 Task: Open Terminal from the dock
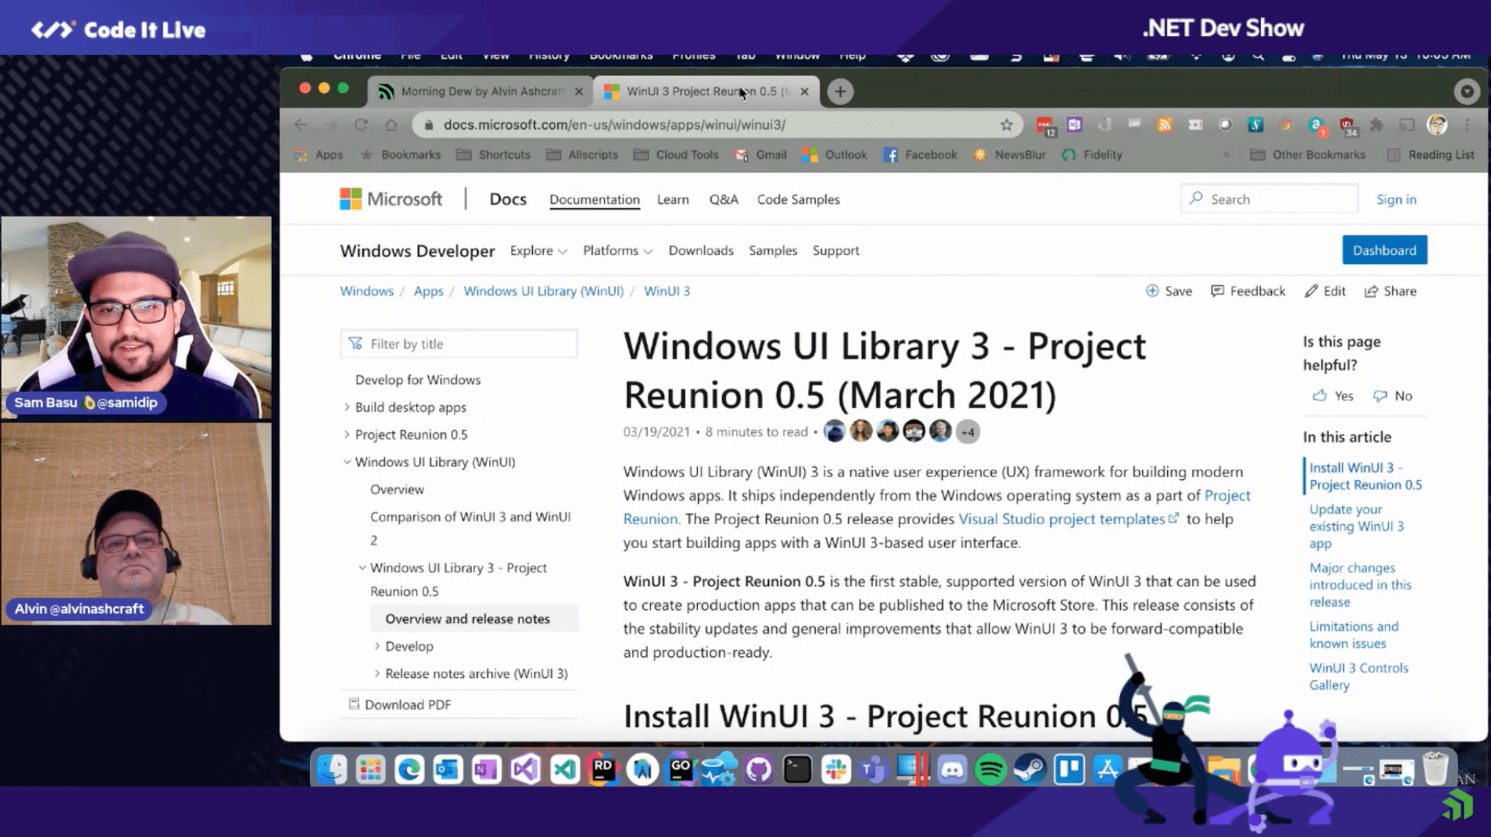[x=798, y=769]
